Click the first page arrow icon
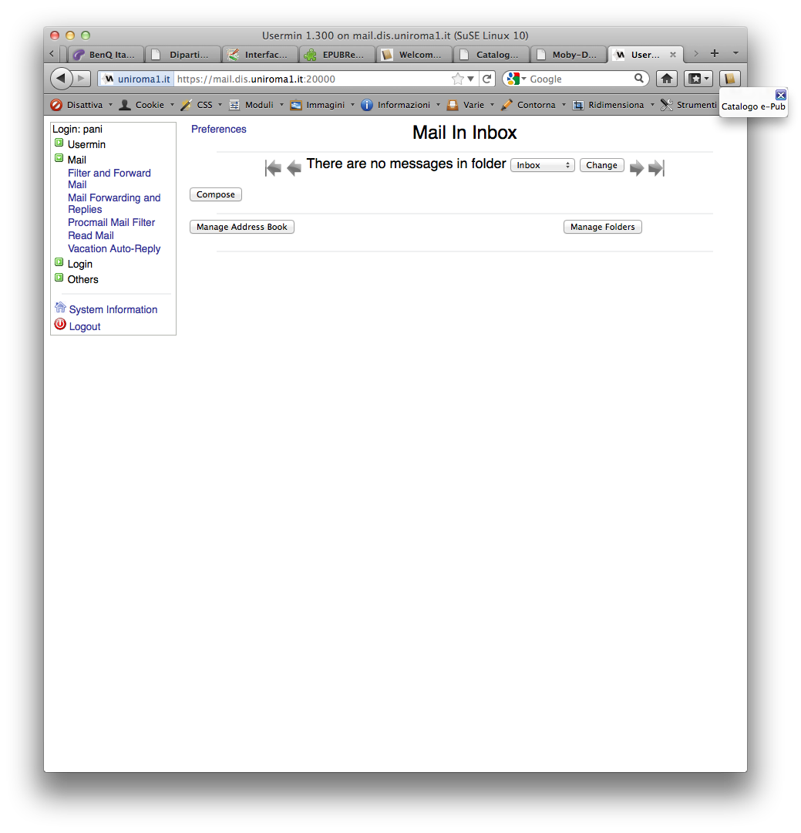The height and width of the screenshot is (833, 801). pos(273,167)
